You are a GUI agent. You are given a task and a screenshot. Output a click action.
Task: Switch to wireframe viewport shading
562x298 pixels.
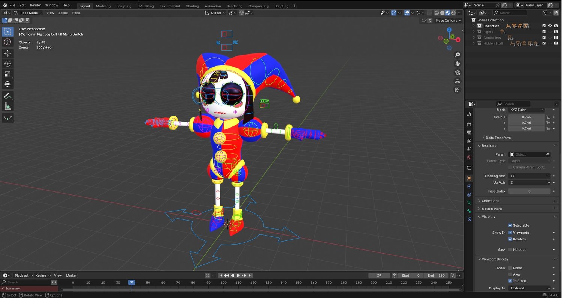(x=437, y=13)
